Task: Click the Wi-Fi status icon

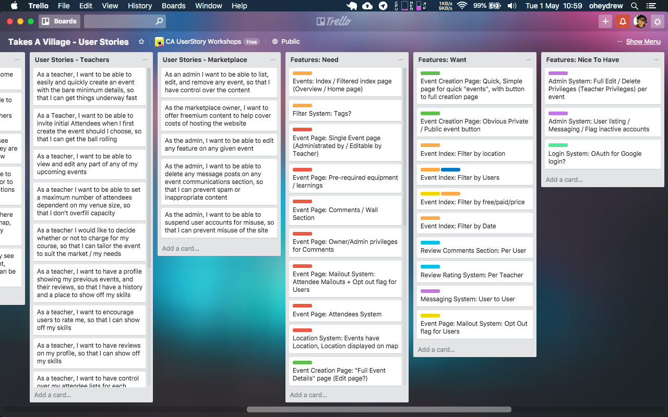Action: click(461, 6)
